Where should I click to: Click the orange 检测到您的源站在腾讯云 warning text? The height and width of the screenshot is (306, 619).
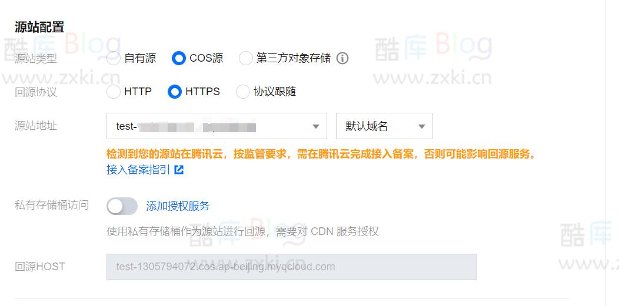323,154
